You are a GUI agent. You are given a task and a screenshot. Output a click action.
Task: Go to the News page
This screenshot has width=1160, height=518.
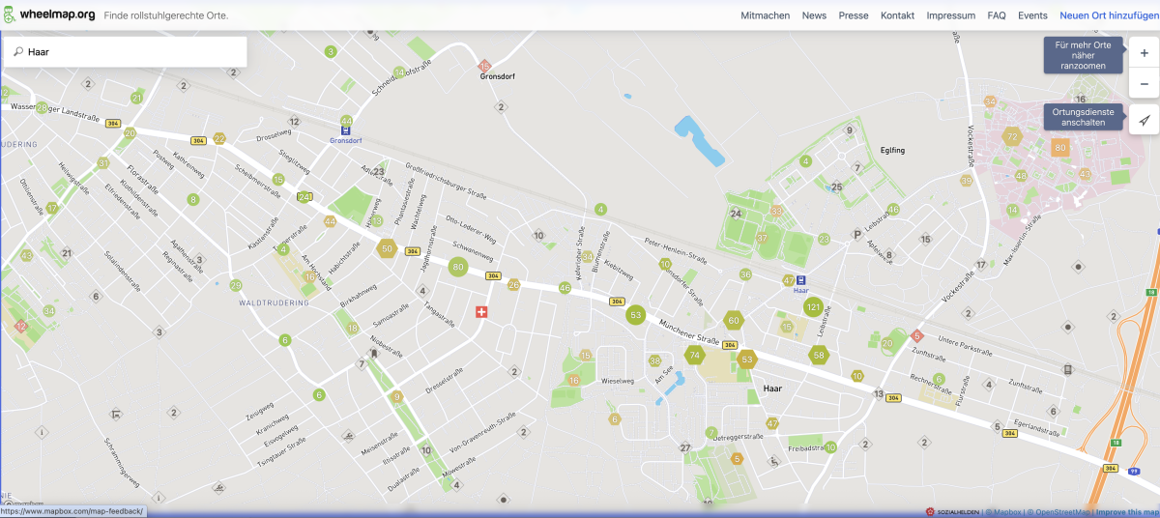click(814, 15)
